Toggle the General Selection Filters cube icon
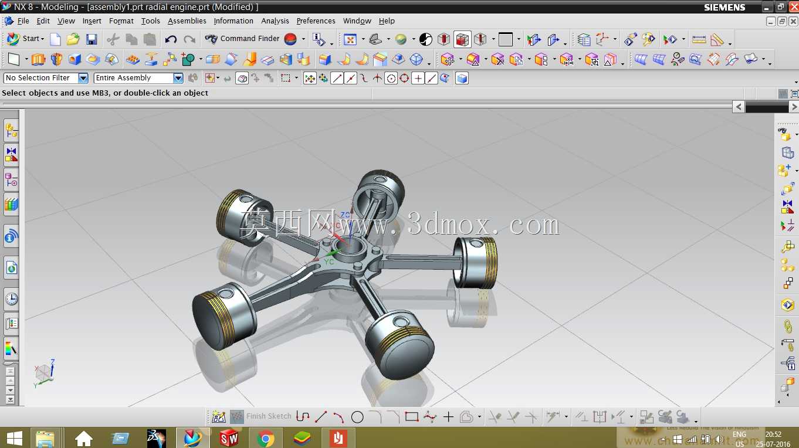 (462, 78)
